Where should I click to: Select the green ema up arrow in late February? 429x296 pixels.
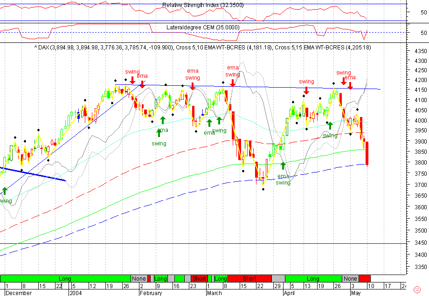tap(208, 124)
